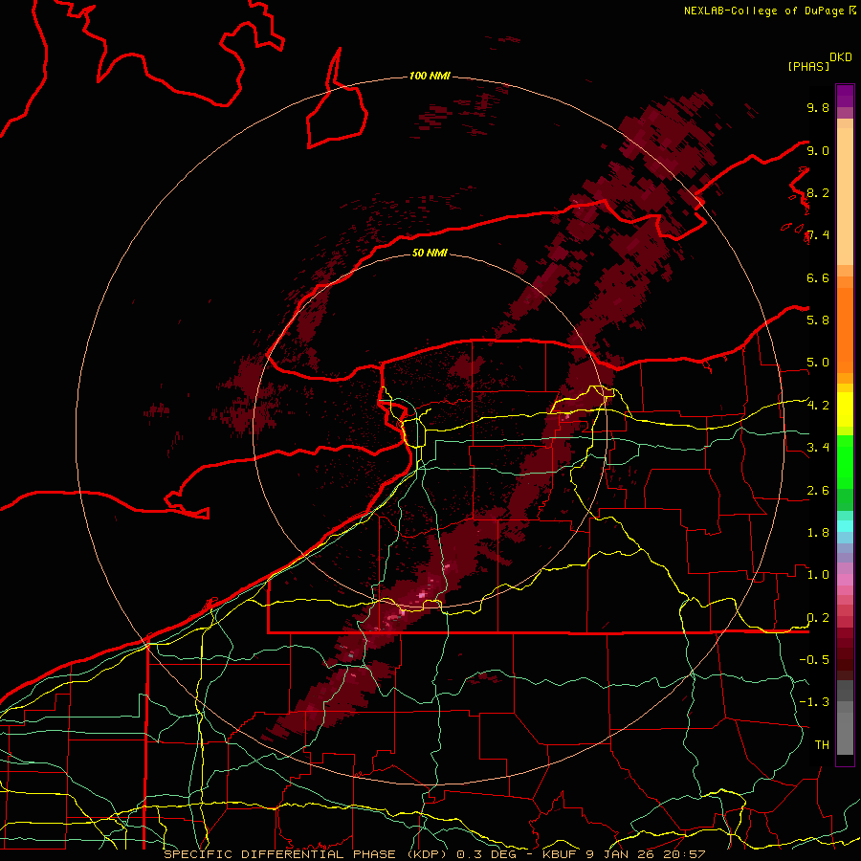Image resolution: width=861 pixels, height=861 pixels.
Task: Click the NEXLAB-College of DuPage credit text
Action: point(769,11)
